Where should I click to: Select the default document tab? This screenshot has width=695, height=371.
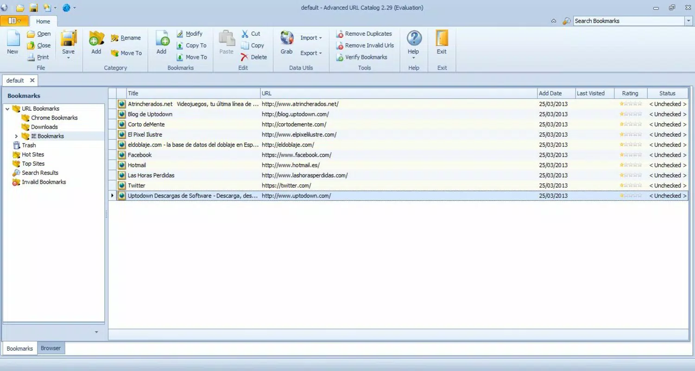(15, 80)
